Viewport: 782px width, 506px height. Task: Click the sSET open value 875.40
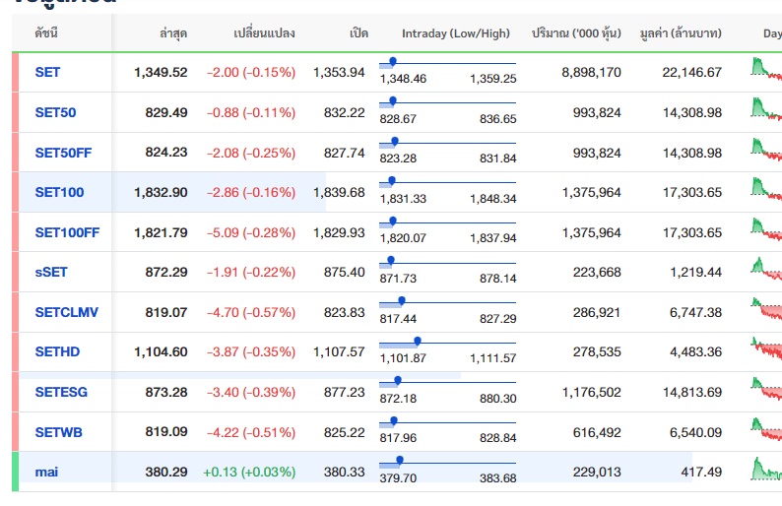344,272
